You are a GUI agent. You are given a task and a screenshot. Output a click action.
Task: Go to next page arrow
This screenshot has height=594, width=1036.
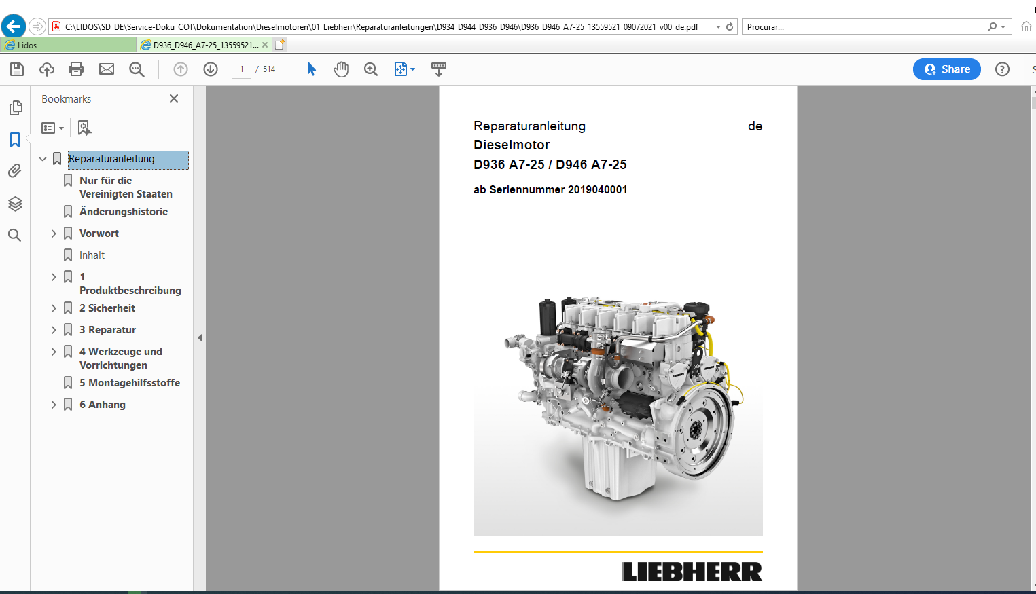(211, 69)
